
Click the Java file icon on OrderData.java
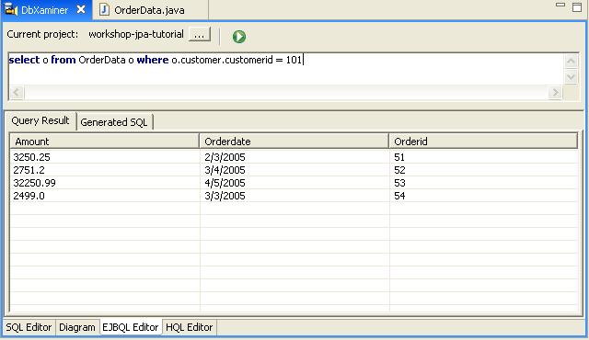[x=104, y=10]
